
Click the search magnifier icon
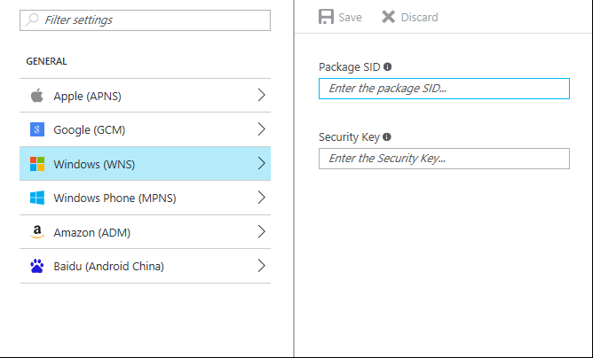pyautogui.click(x=32, y=19)
